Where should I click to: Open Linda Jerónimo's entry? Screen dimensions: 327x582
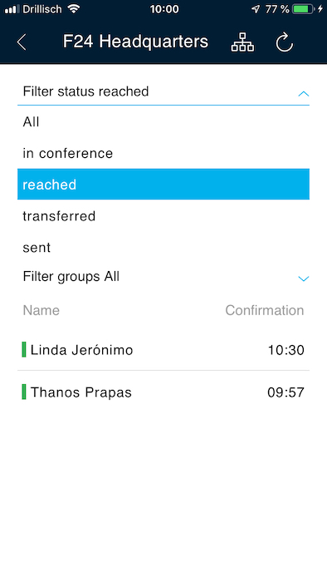pyautogui.click(x=163, y=350)
